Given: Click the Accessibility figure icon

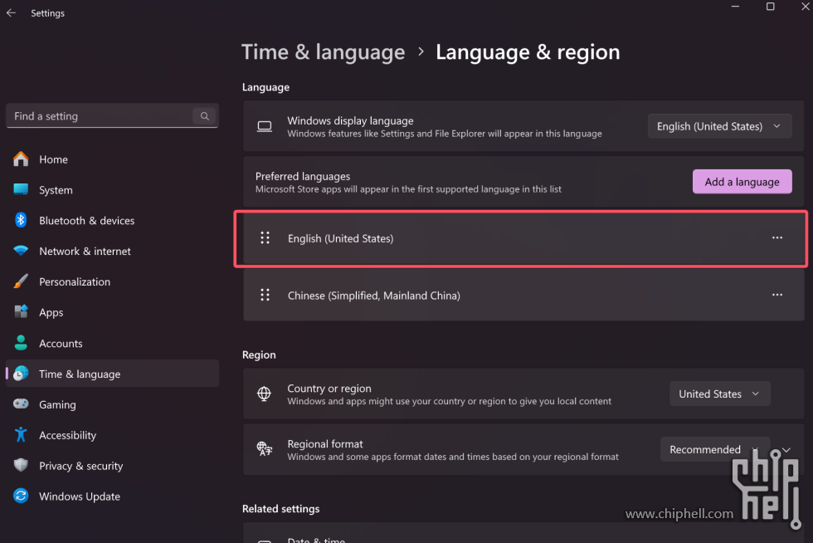Looking at the screenshot, I should 21,434.
